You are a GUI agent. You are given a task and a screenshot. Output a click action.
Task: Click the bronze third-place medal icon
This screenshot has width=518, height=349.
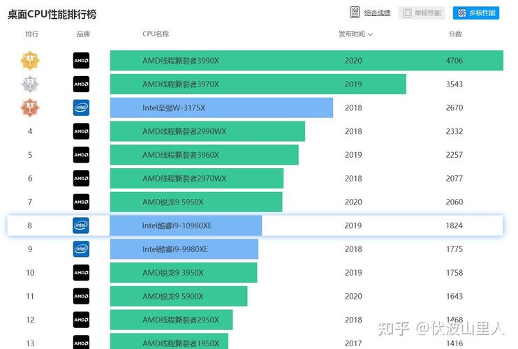30,108
